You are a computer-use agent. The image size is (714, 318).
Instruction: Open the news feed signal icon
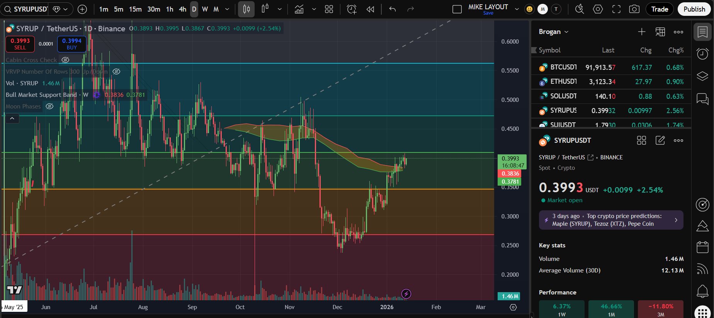point(702,269)
